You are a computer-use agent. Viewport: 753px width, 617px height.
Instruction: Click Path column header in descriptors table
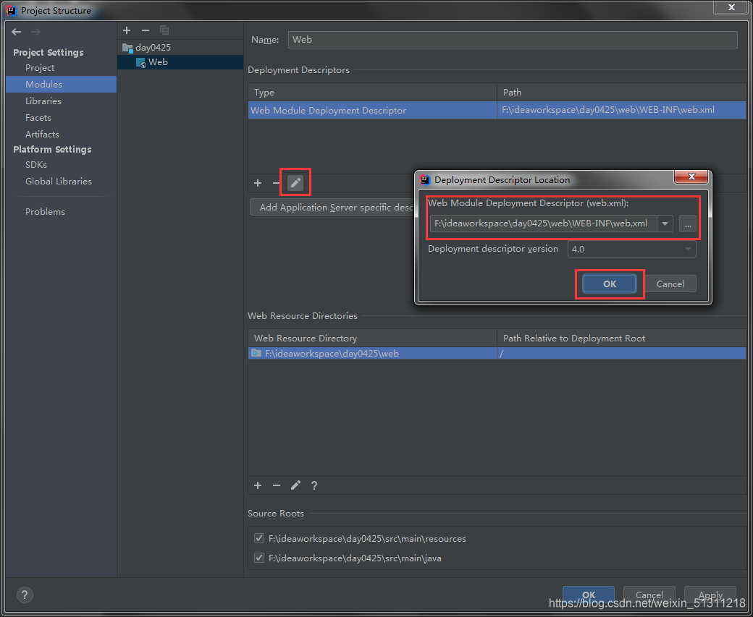tap(621, 93)
